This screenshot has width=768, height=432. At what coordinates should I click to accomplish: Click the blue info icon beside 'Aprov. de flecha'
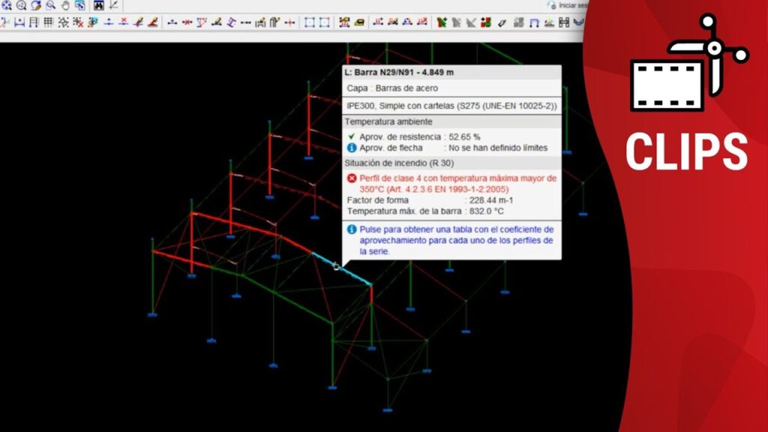pyautogui.click(x=351, y=148)
